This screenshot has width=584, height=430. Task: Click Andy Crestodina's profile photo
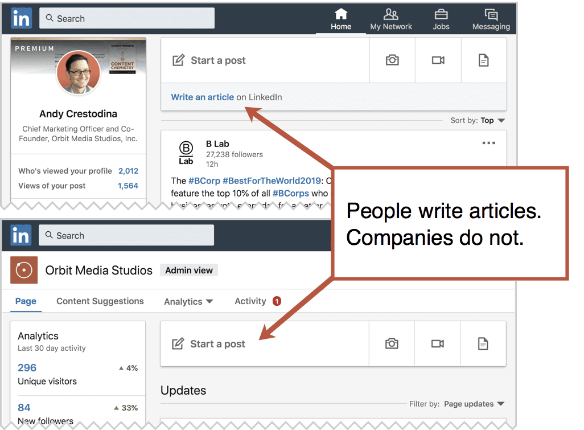78,72
